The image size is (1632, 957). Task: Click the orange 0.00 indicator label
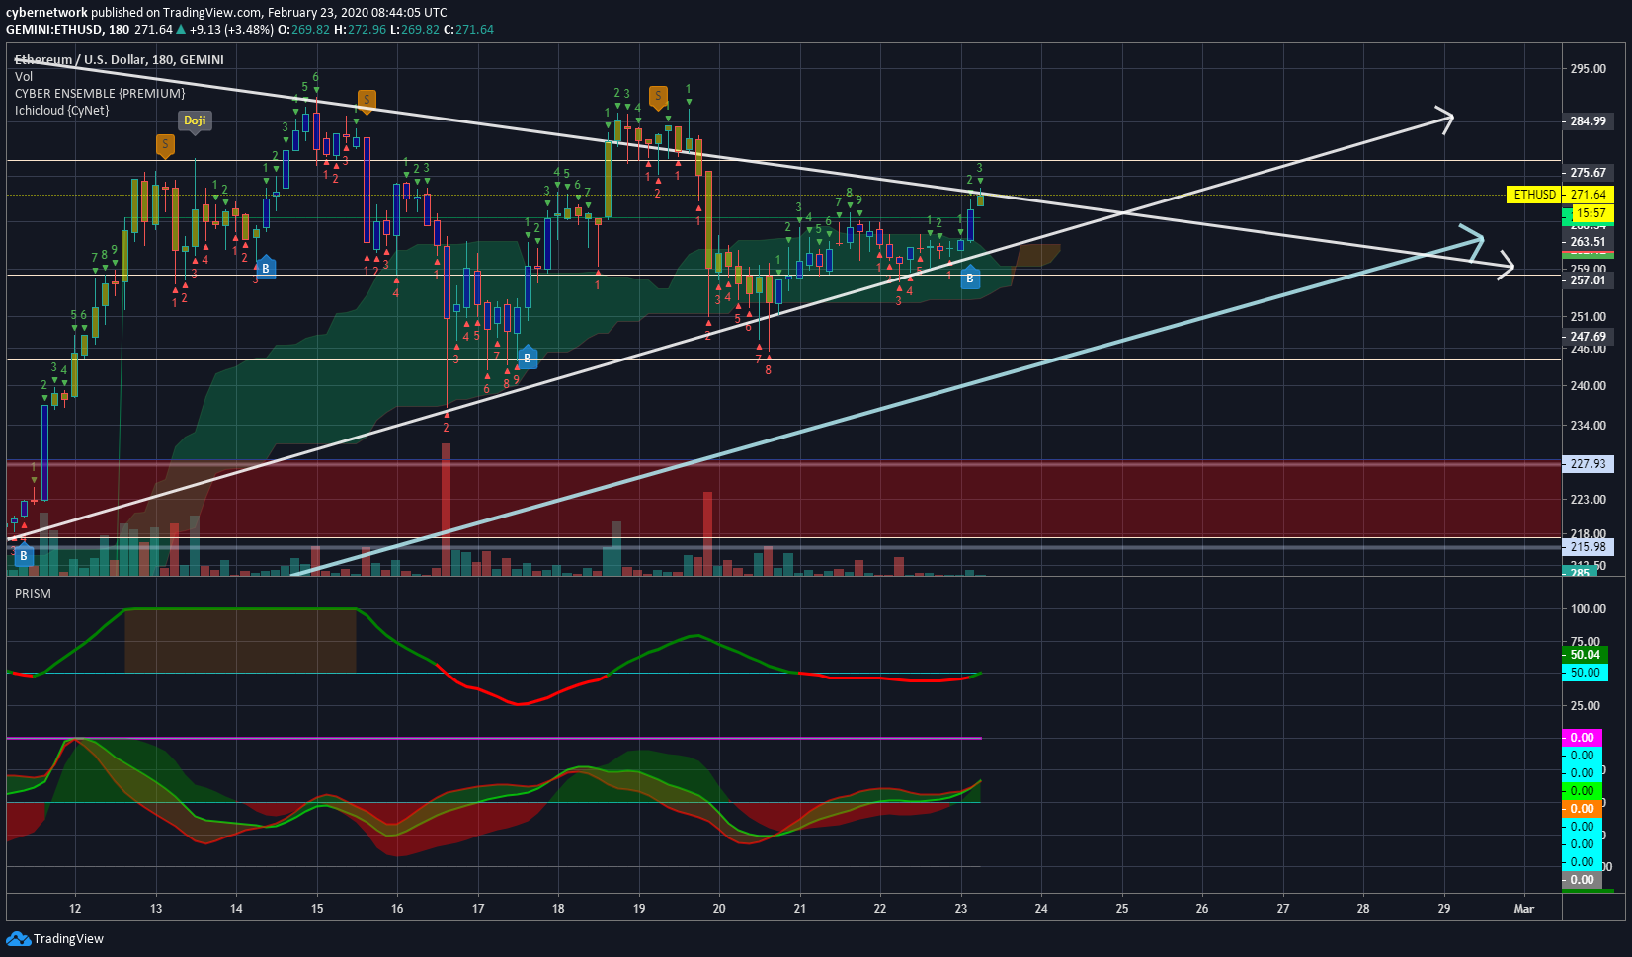(1583, 809)
